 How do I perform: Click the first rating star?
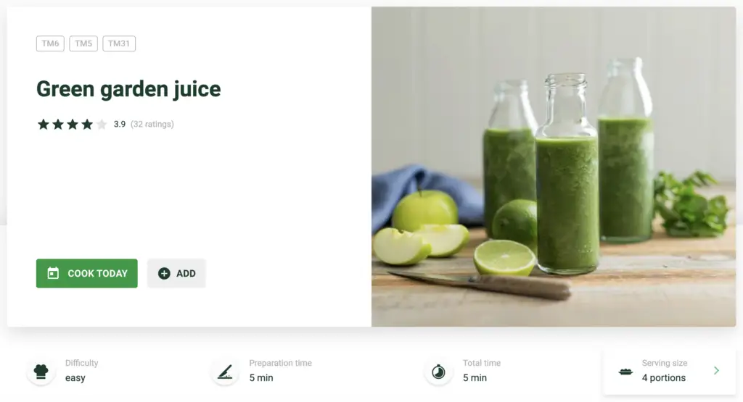coord(43,125)
